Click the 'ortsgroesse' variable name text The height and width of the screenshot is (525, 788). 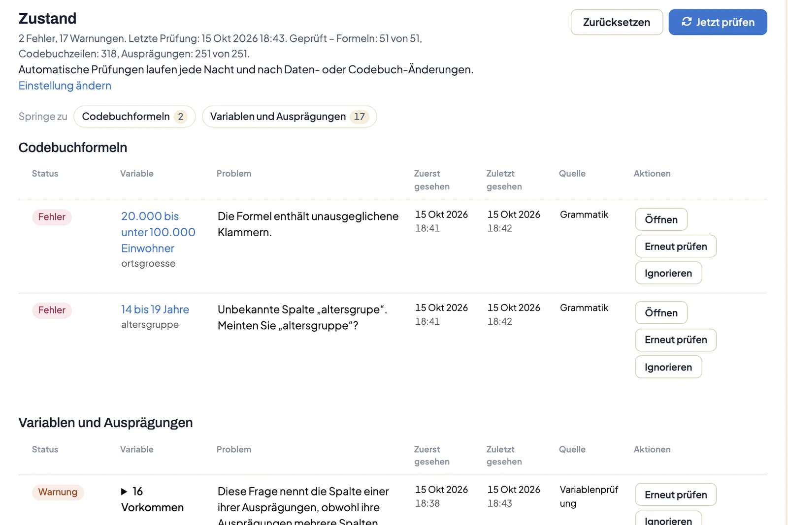(x=148, y=263)
